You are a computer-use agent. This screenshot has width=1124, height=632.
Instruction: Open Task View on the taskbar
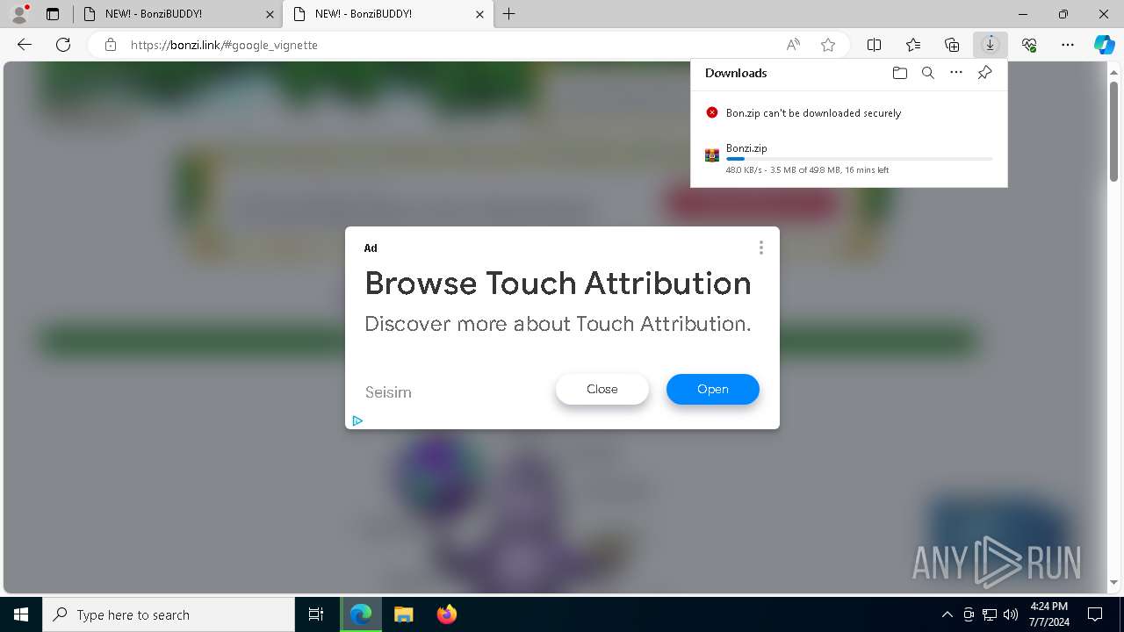tap(316, 614)
